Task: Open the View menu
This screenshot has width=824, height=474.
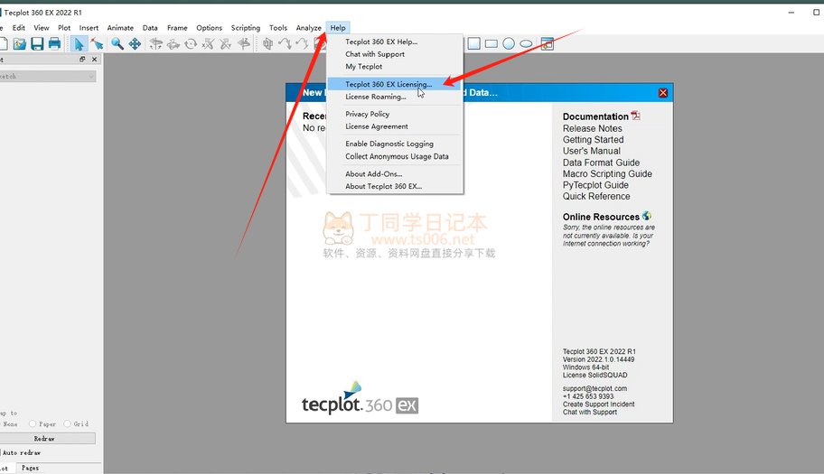Action: 42,28
